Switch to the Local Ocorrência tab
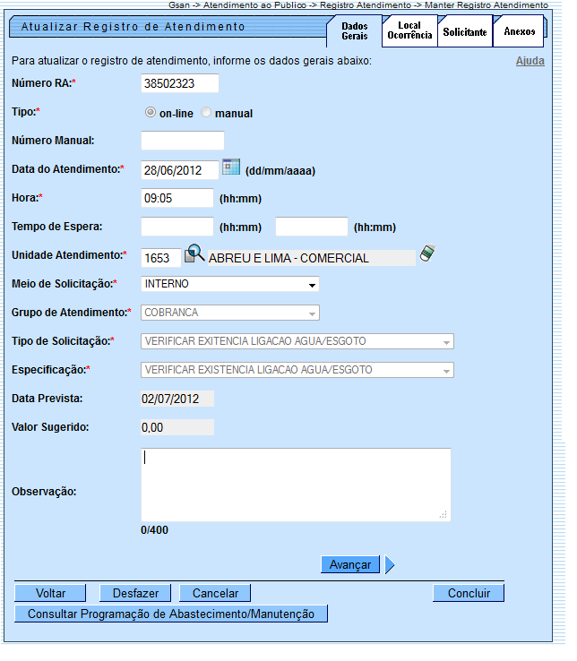This screenshot has width=577, height=661. [409, 30]
